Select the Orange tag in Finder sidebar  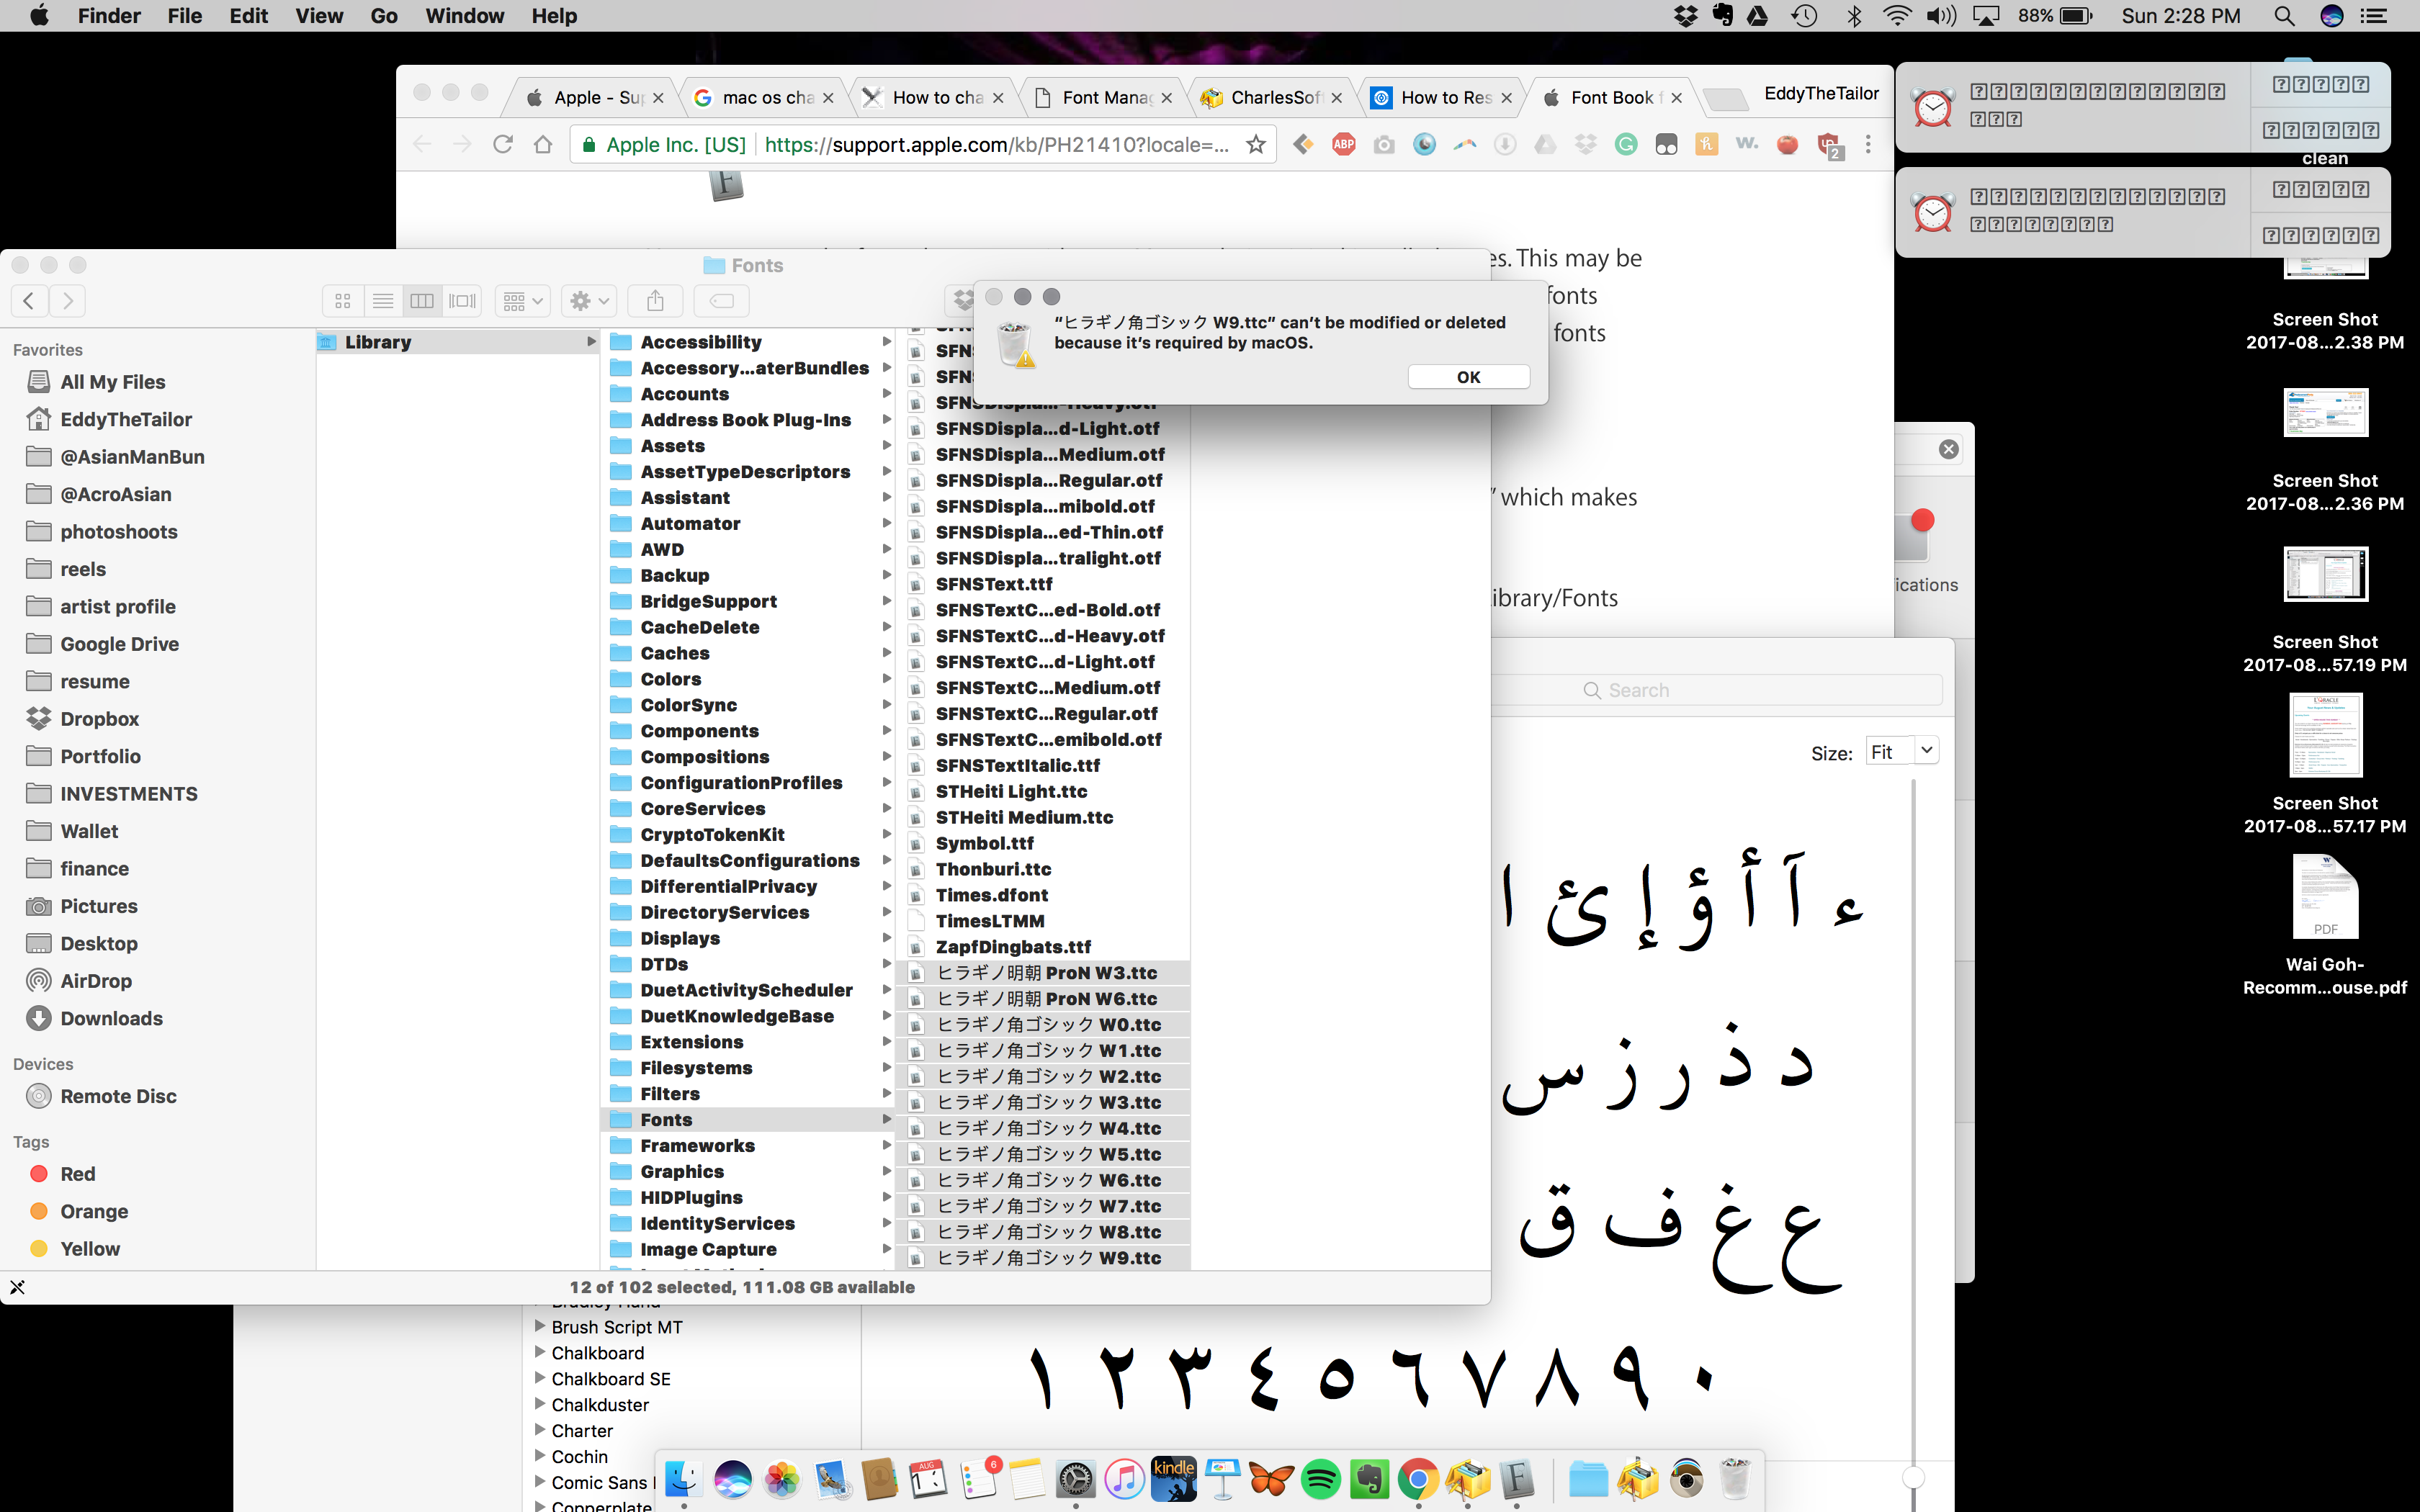[x=93, y=1211]
